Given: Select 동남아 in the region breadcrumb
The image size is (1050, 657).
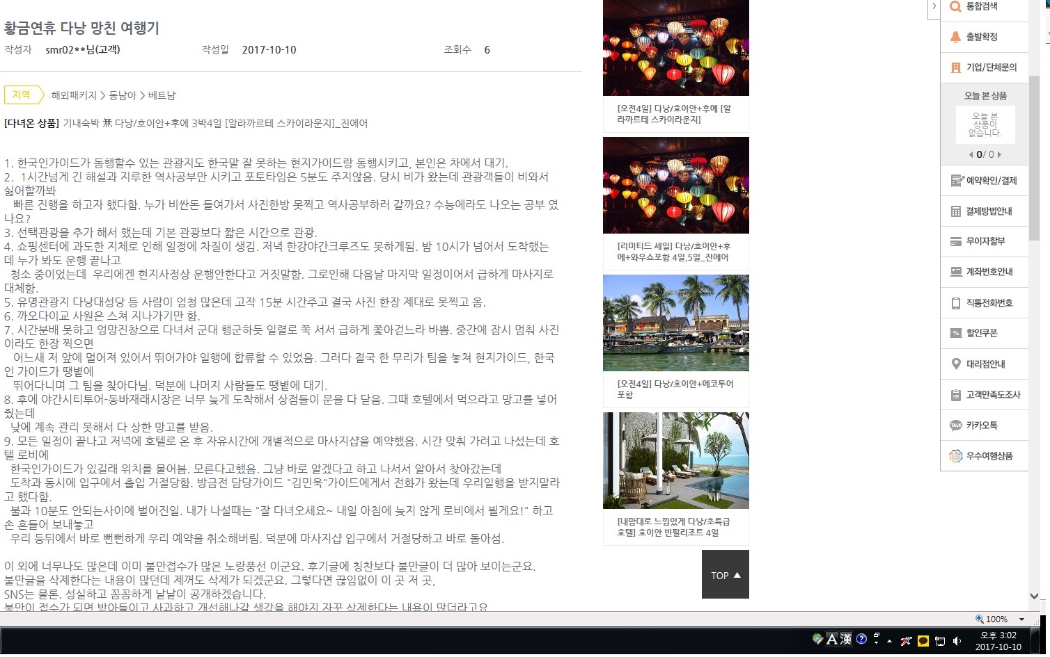Looking at the screenshot, I should [122, 95].
